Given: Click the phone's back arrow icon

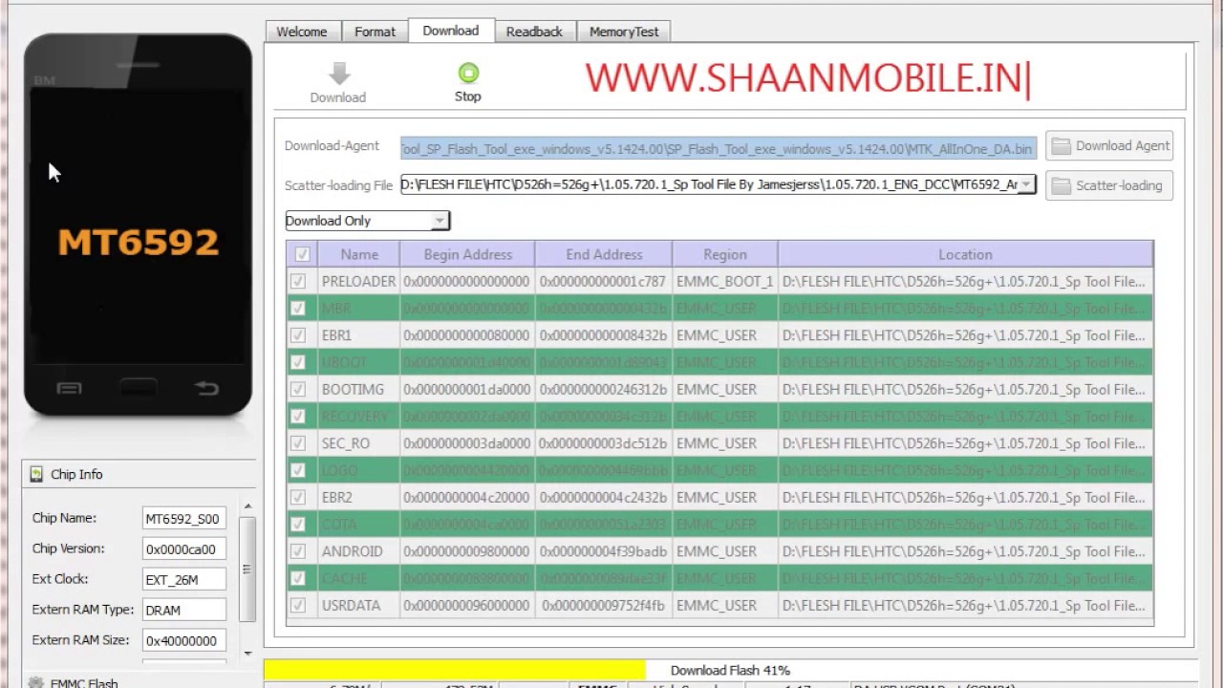Looking at the screenshot, I should pos(206,388).
